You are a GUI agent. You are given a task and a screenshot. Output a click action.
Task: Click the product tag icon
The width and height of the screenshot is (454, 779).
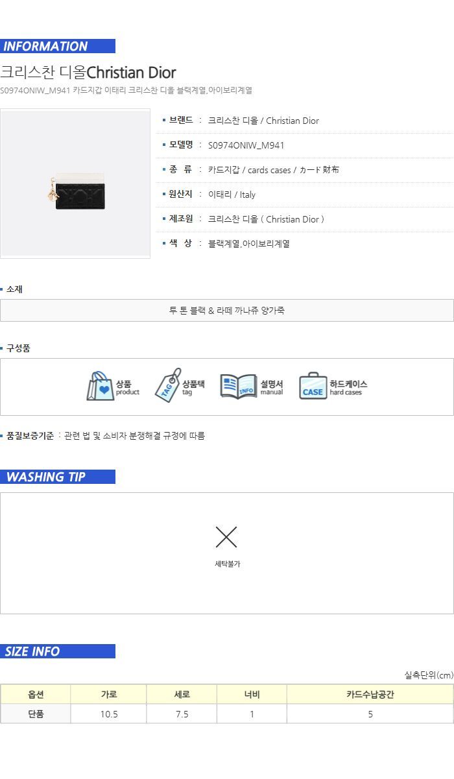point(167,385)
